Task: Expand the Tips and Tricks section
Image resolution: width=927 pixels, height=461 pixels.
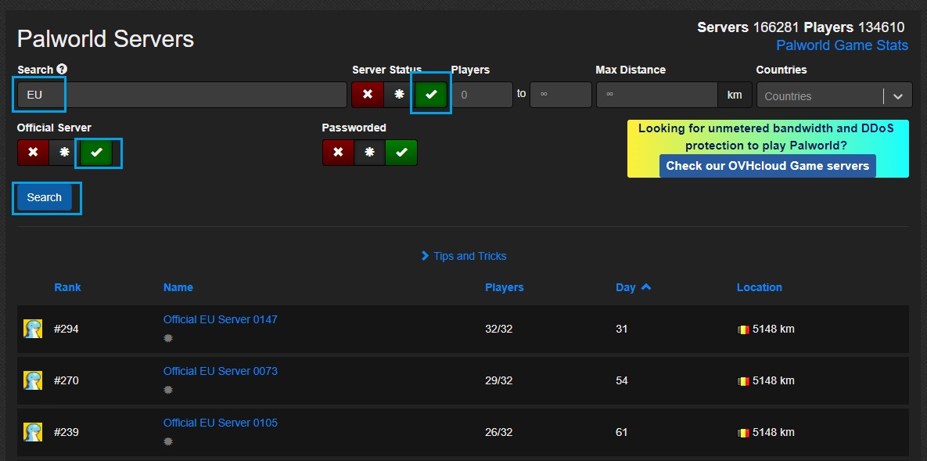Action: point(464,256)
